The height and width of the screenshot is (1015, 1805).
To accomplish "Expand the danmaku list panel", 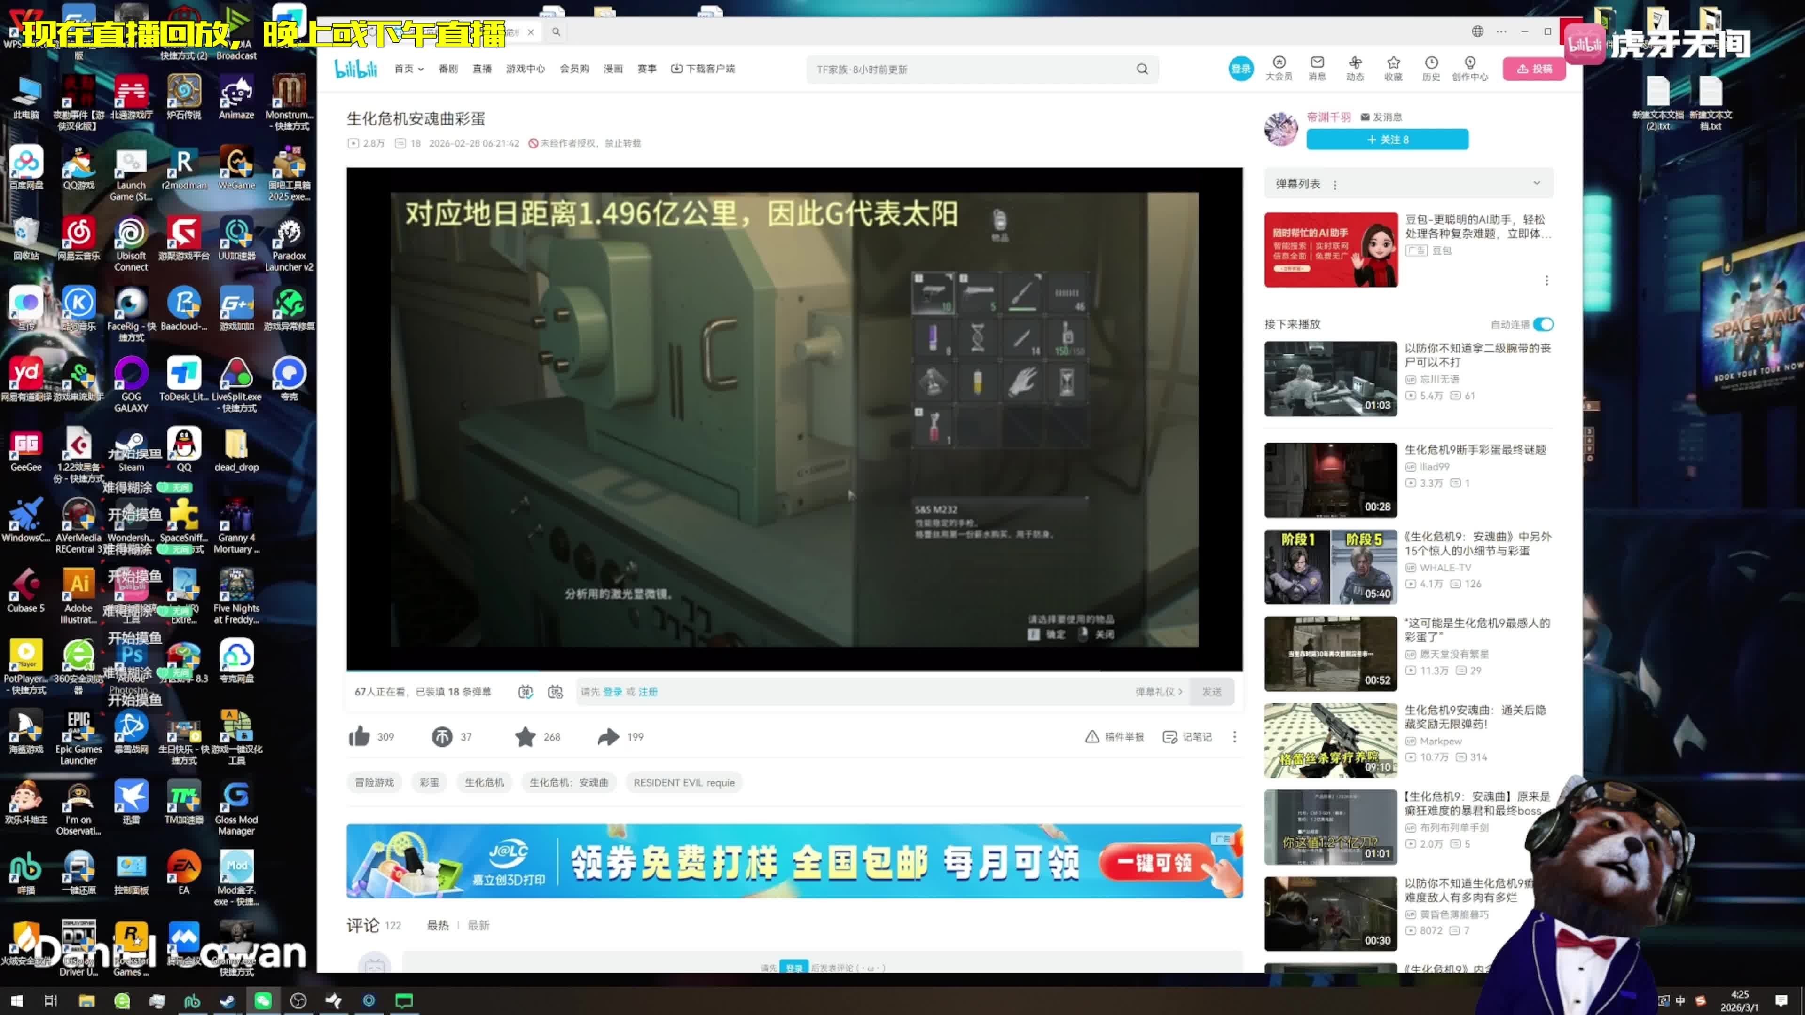I will 1537,184.
